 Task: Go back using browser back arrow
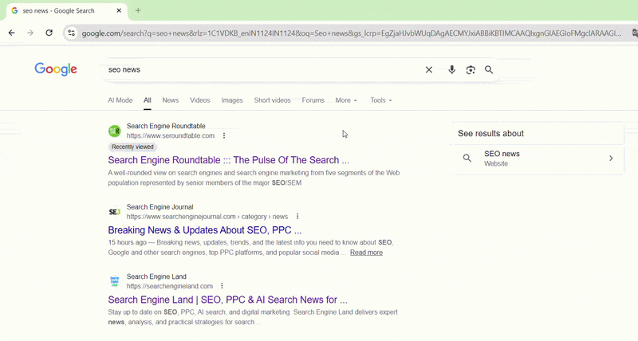(x=11, y=33)
